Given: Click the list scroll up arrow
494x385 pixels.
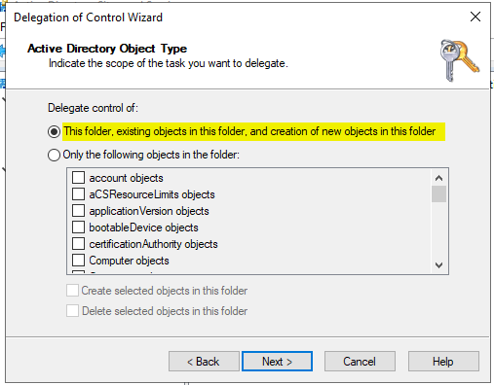Looking at the screenshot, I should pyautogui.click(x=438, y=178).
